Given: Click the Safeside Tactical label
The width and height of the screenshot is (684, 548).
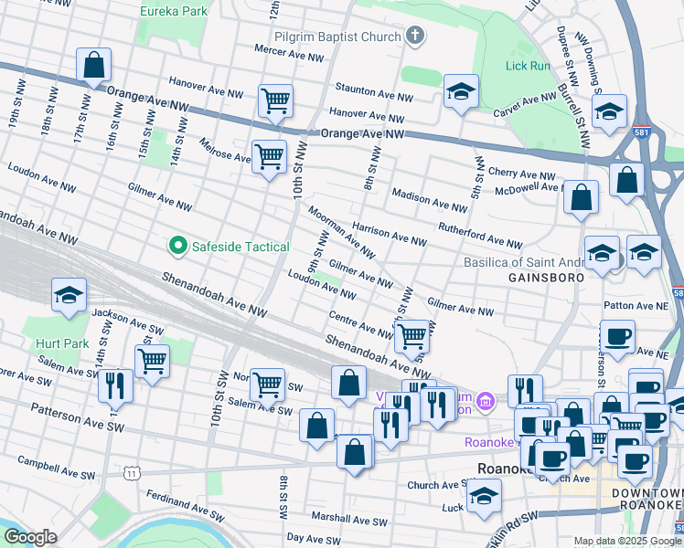Looking at the screenshot, I should pos(240,247).
